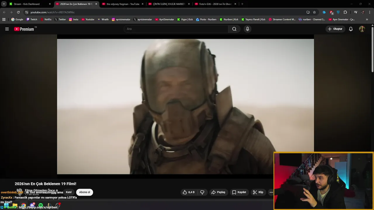Open the Twitch bookmark
The width and height of the screenshot is (374, 210).
click(x=32, y=20)
